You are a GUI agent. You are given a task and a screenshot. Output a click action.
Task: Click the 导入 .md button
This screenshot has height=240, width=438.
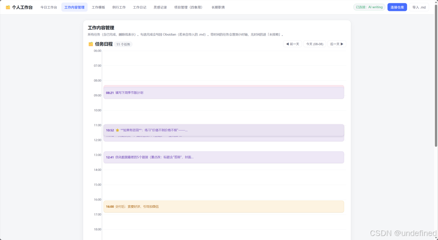pyautogui.click(x=419, y=7)
